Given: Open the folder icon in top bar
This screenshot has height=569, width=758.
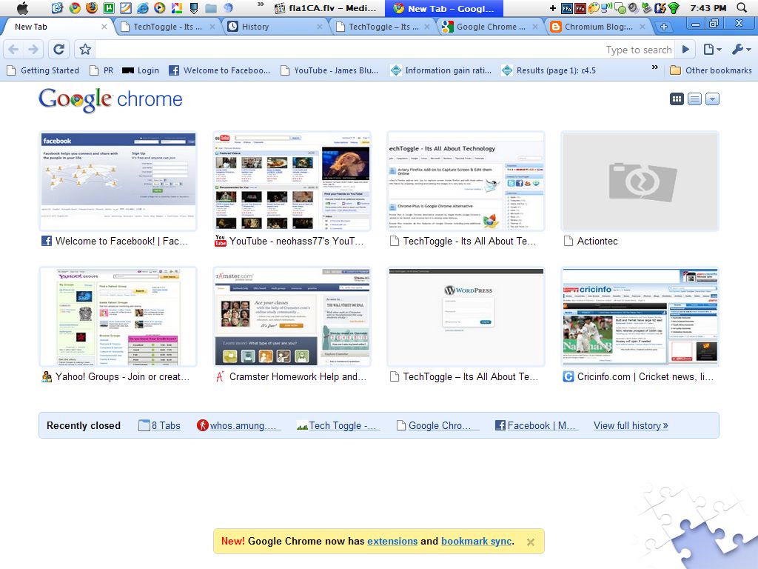Looking at the screenshot, I should coord(211,7).
